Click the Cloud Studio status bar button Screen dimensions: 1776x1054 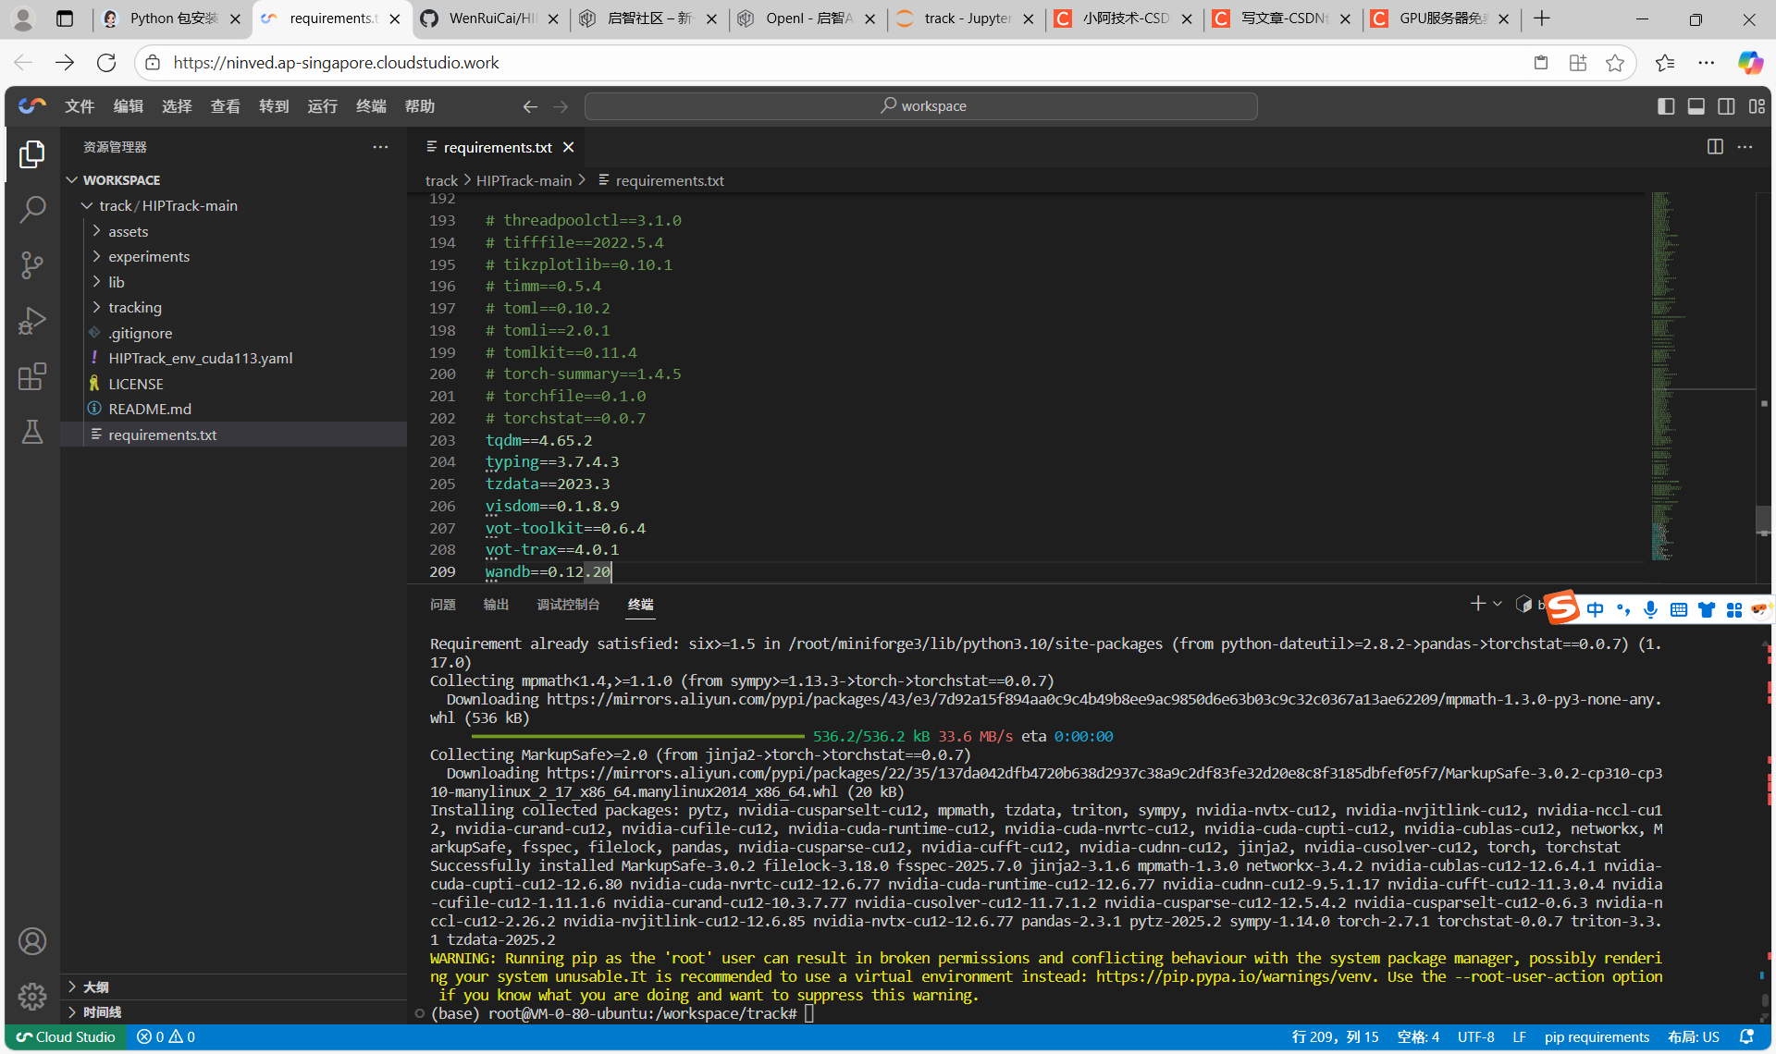point(66,1036)
